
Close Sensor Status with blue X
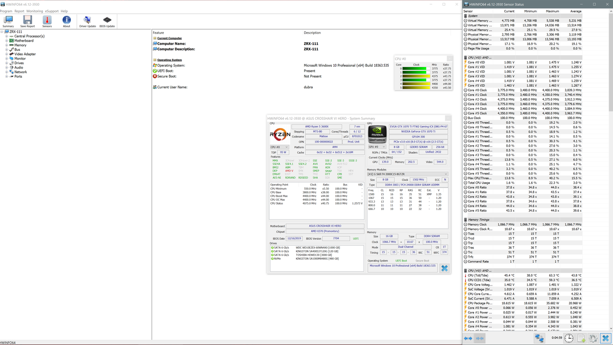[x=605, y=338]
